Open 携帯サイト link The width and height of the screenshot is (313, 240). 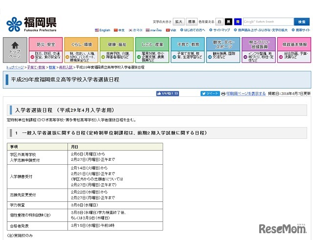click(303, 30)
